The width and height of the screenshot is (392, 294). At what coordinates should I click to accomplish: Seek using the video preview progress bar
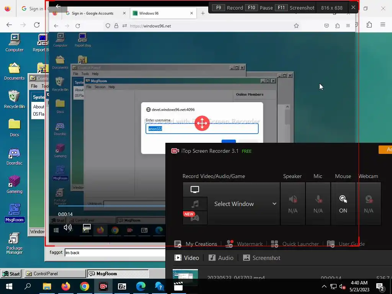pos(112,206)
